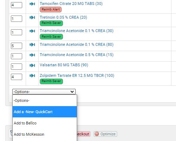The width and height of the screenshot is (176, 141).
Task: Click the Reimb Alert badge under Tamoxifen
Action: click(x=51, y=10)
